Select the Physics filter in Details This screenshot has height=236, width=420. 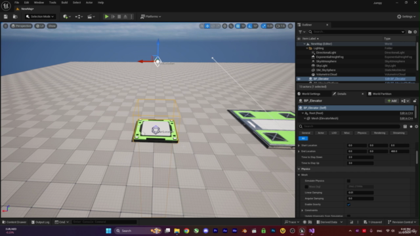point(362,133)
